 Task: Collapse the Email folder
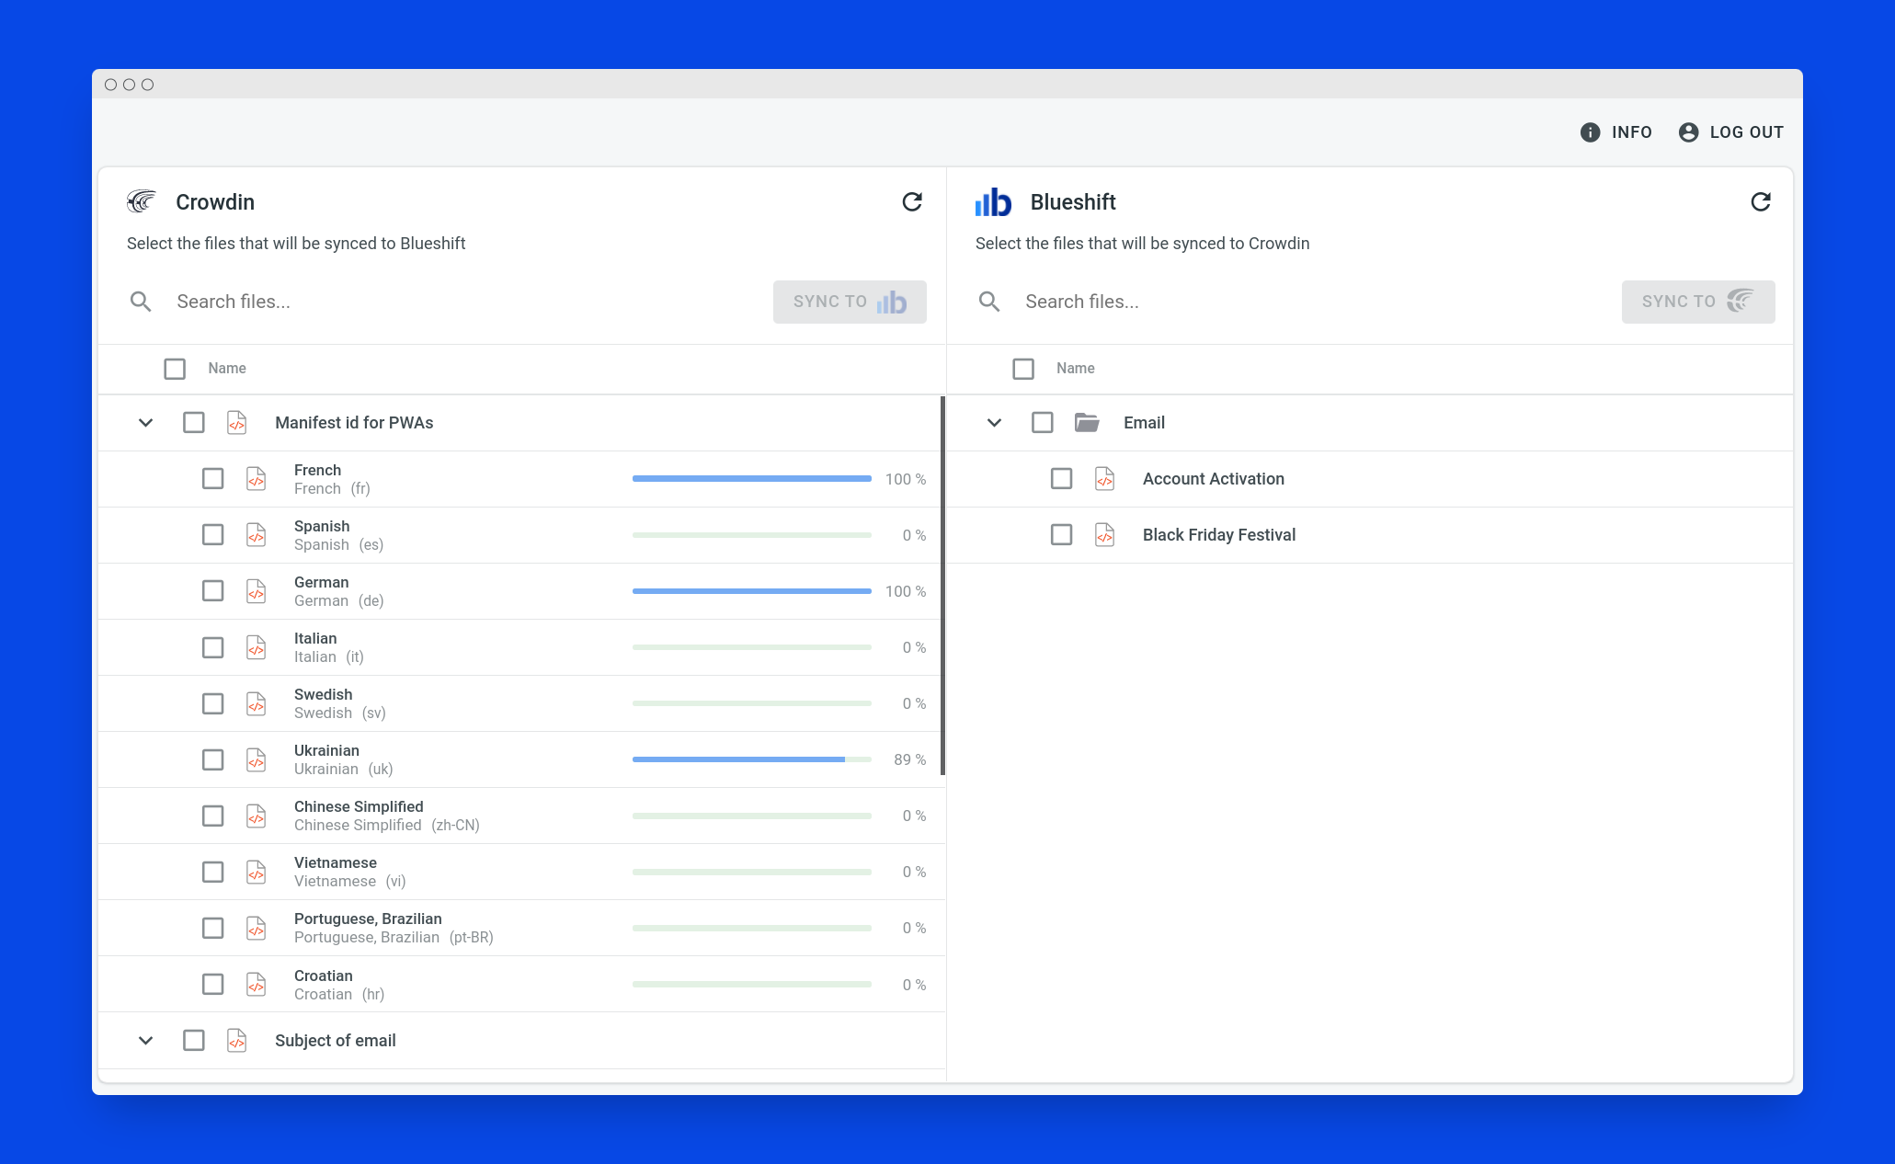click(994, 423)
